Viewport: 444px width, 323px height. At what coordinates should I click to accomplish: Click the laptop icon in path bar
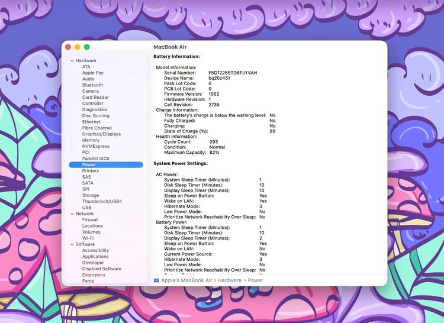156,280
